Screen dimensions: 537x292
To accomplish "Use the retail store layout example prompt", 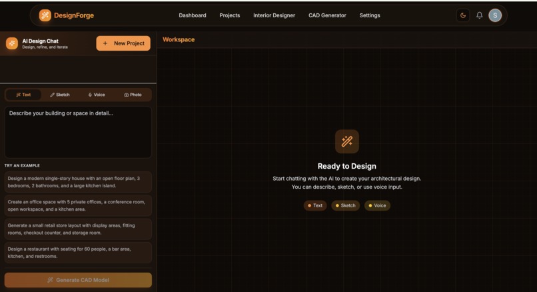I will coord(78,229).
